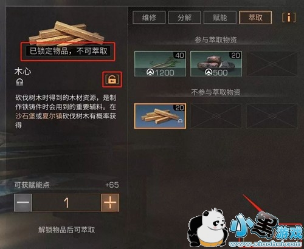Viewport: 304px width, 249px height.
Task: Click the empty slot beside the meat item
Action: (x=272, y=64)
